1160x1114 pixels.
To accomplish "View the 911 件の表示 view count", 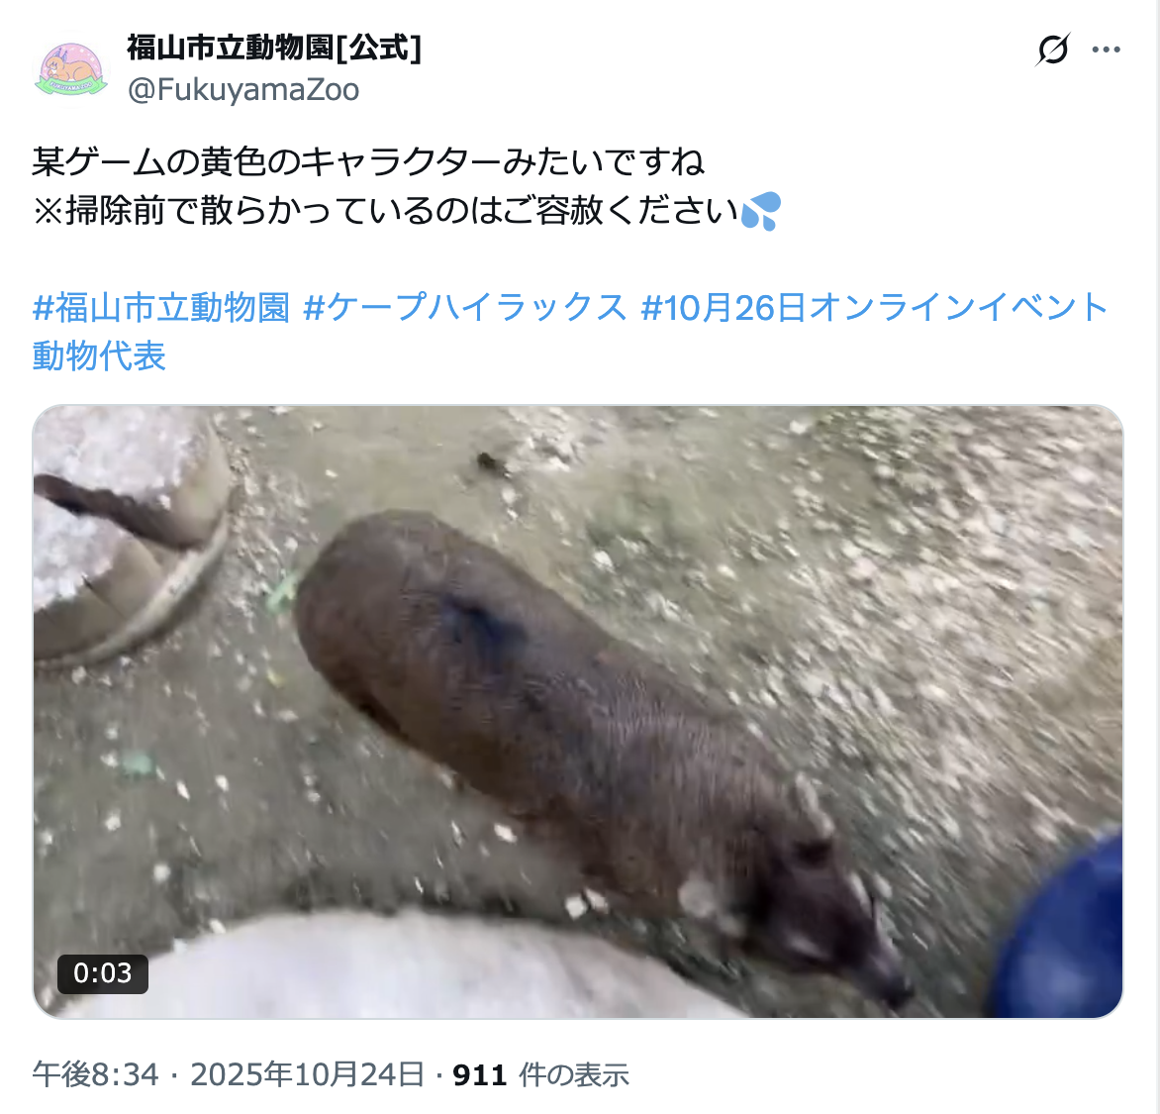I will coord(540,1074).
